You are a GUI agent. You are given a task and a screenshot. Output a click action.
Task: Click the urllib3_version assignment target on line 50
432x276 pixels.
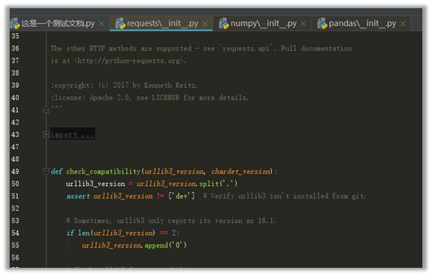point(95,184)
